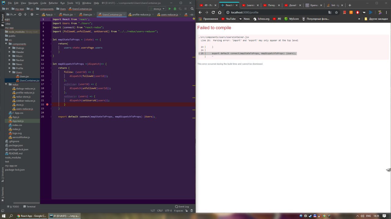
Task: Open the VK browser extension
Action: click(x=364, y=12)
